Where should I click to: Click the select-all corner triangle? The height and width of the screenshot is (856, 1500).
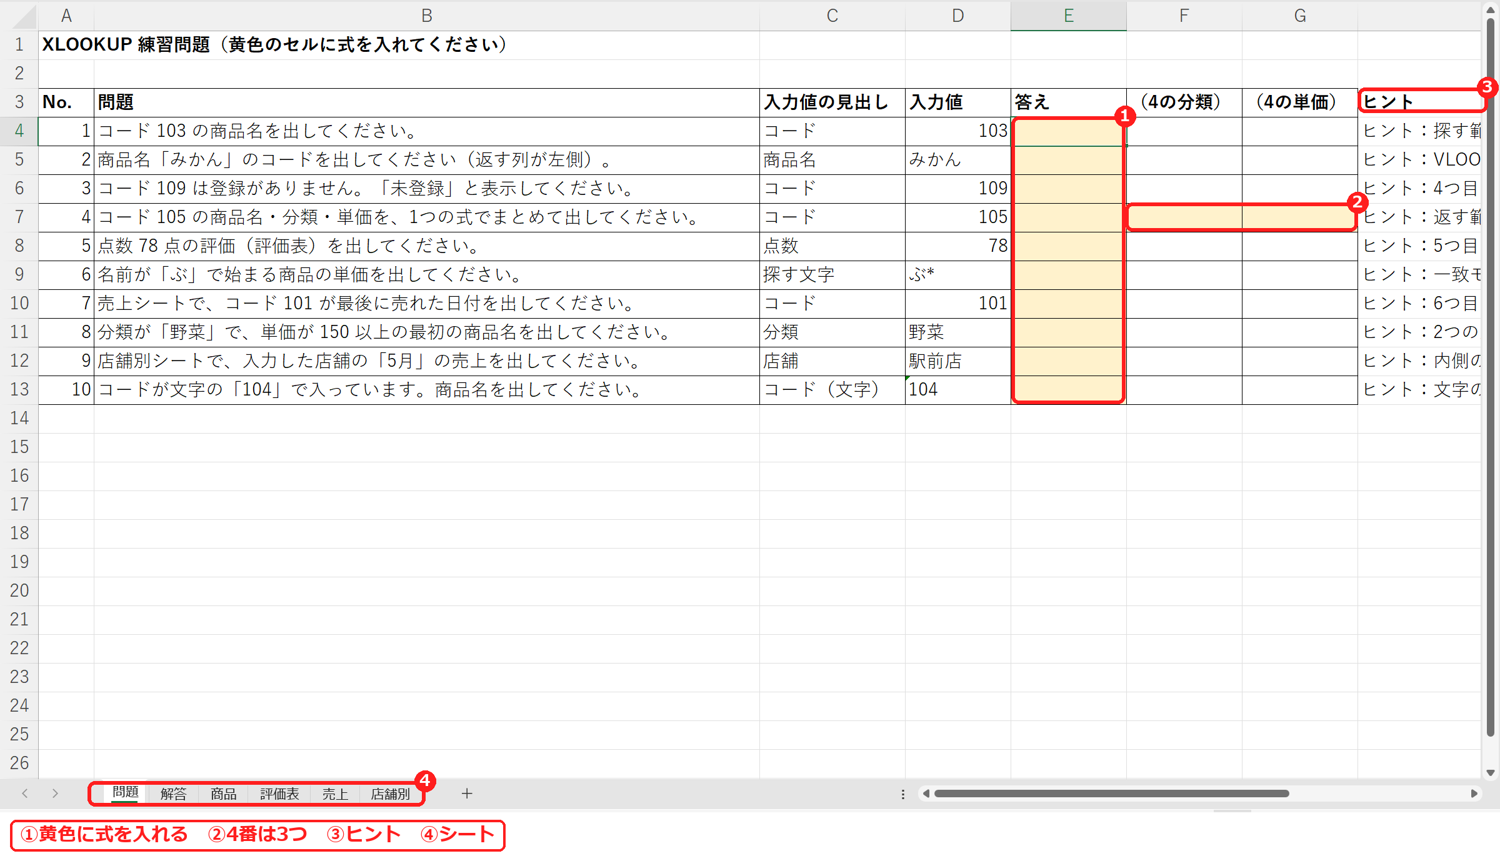click(x=24, y=17)
